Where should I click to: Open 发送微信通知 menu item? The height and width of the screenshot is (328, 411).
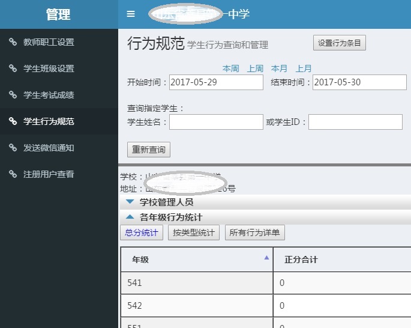49,148
